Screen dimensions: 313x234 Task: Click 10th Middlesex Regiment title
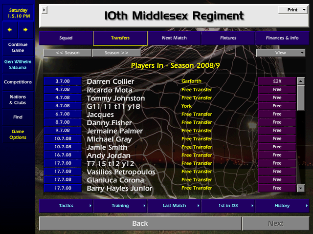point(174,16)
